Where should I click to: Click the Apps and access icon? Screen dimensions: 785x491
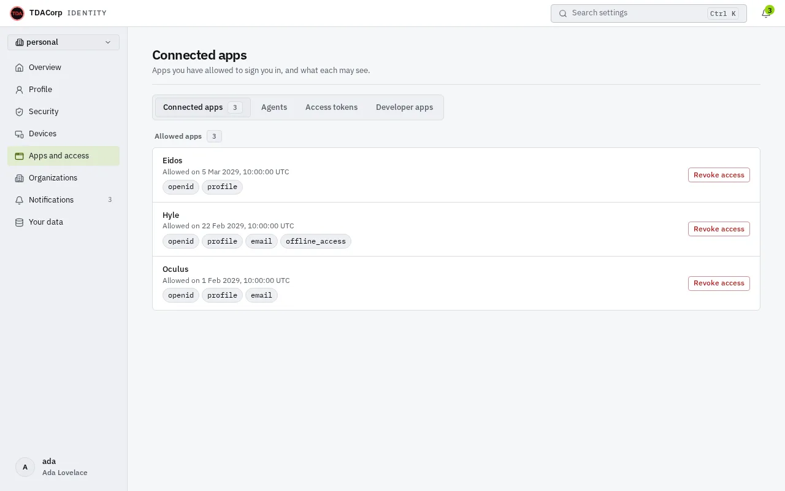point(19,156)
